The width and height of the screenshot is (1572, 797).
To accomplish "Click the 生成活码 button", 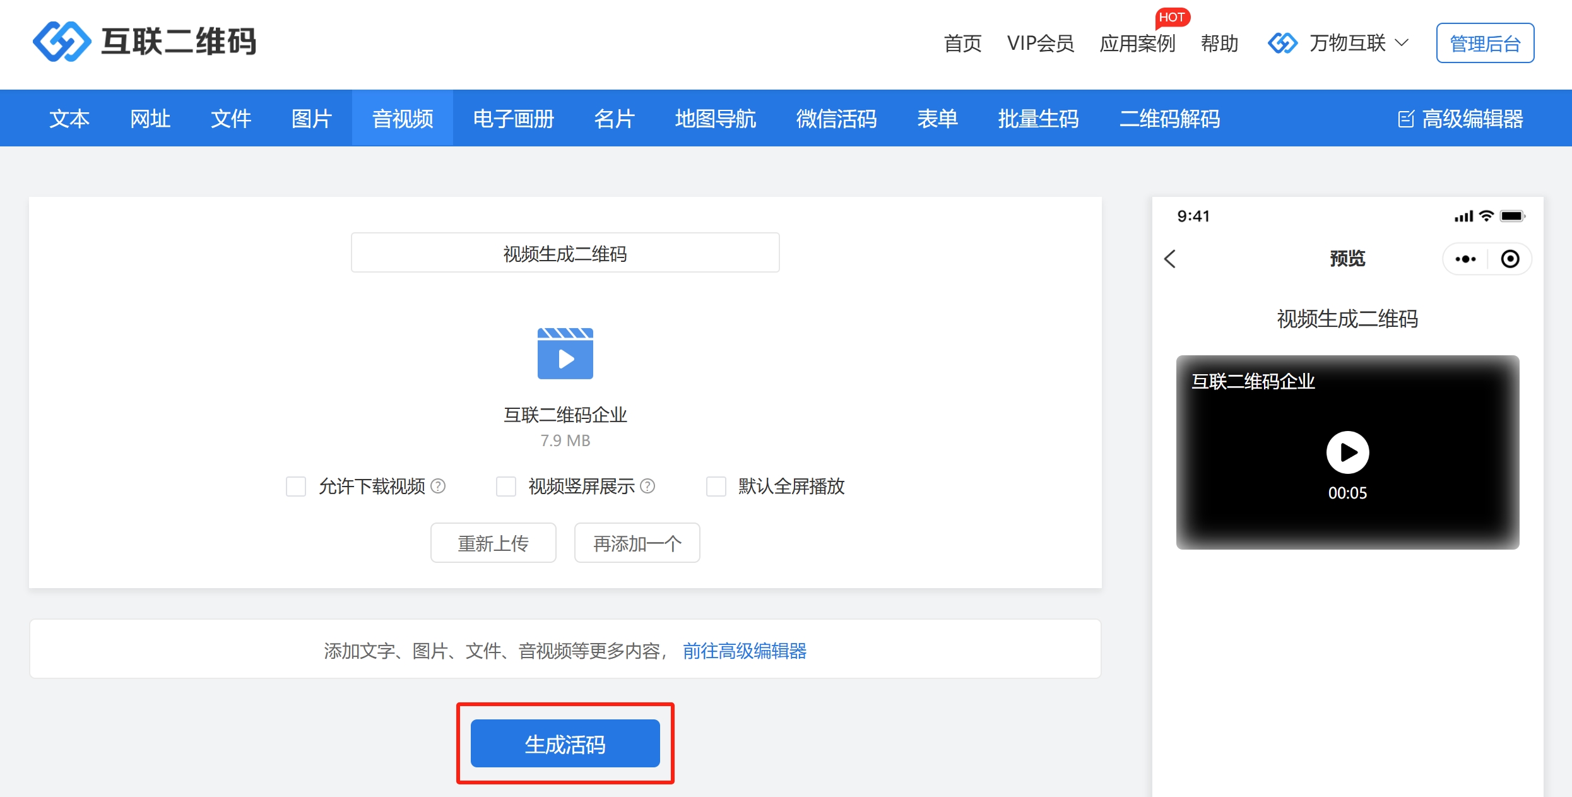I will pos(565,744).
